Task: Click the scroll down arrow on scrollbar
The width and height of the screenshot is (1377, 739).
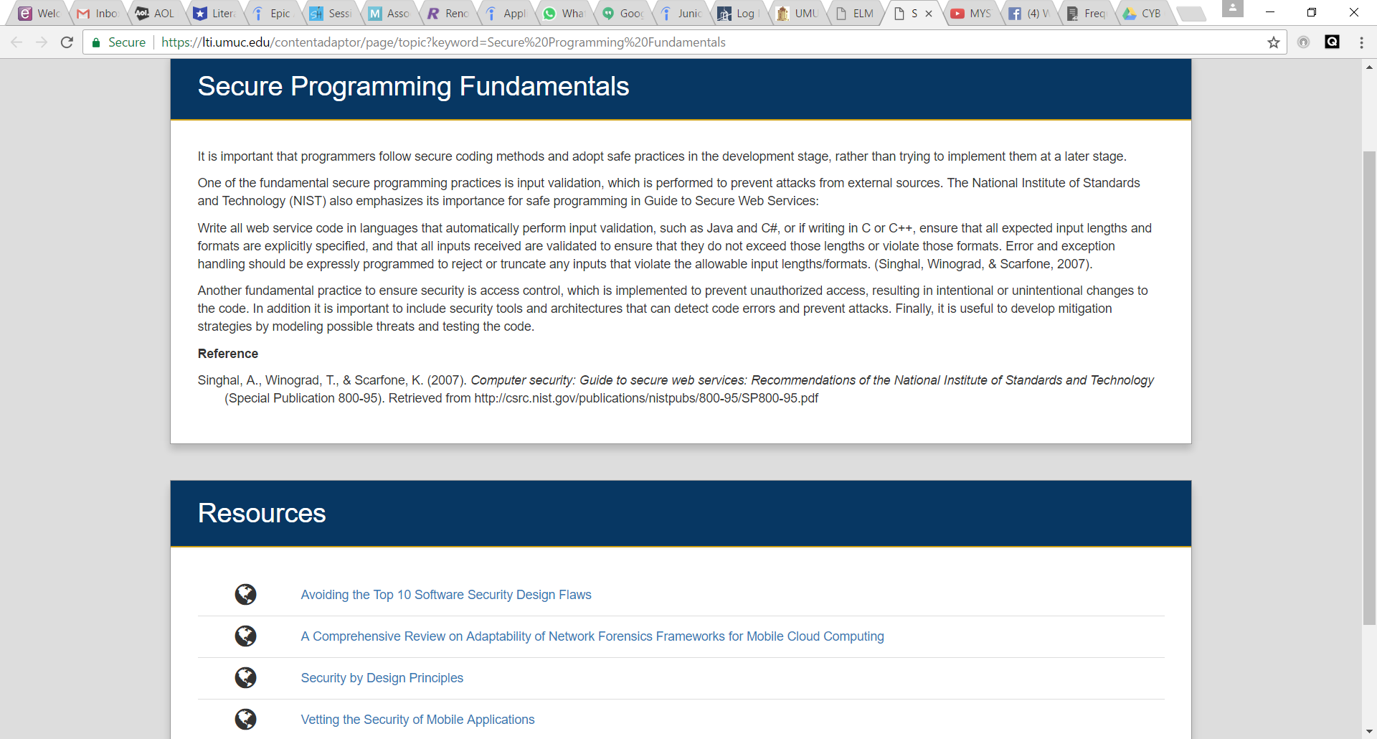Action: [1369, 731]
